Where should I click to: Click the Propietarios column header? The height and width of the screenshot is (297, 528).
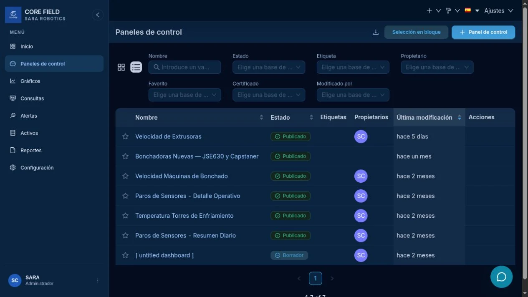[x=371, y=117]
